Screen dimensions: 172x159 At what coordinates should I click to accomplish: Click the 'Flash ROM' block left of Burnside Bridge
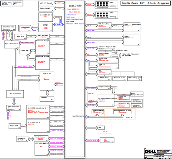[x=25, y=52]
